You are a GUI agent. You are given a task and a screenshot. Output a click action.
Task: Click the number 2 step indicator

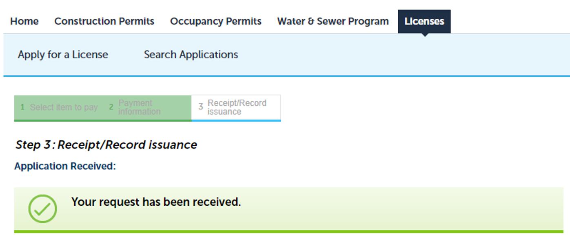[111, 107]
